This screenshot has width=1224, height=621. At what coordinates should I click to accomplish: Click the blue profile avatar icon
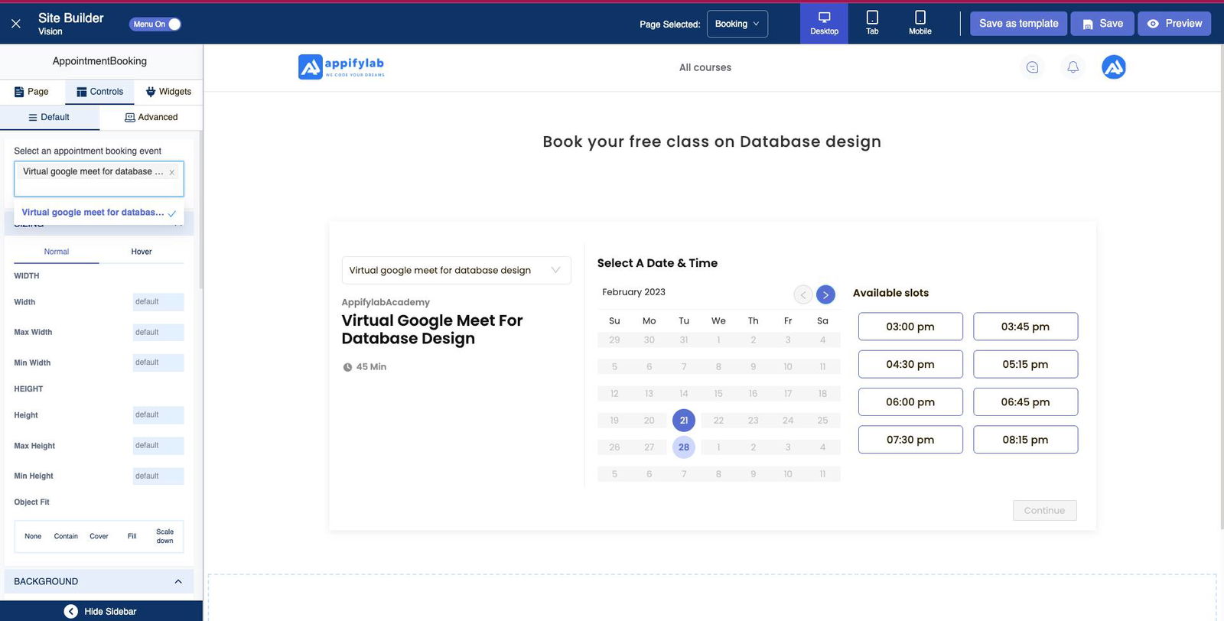pyautogui.click(x=1113, y=67)
